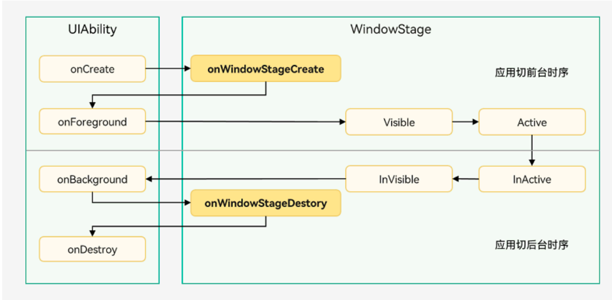The height and width of the screenshot is (300, 612).
Task: Click the onForeground callback box
Action: pyautogui.click(x=92, y=122)
